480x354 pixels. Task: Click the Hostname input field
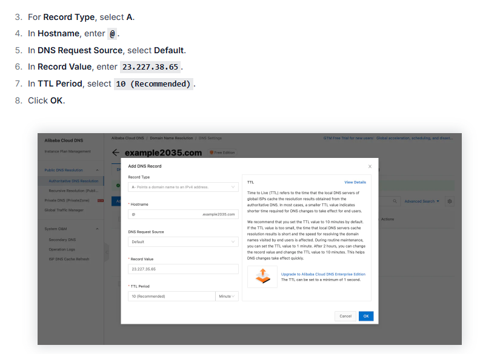click(x=183, y=214)
